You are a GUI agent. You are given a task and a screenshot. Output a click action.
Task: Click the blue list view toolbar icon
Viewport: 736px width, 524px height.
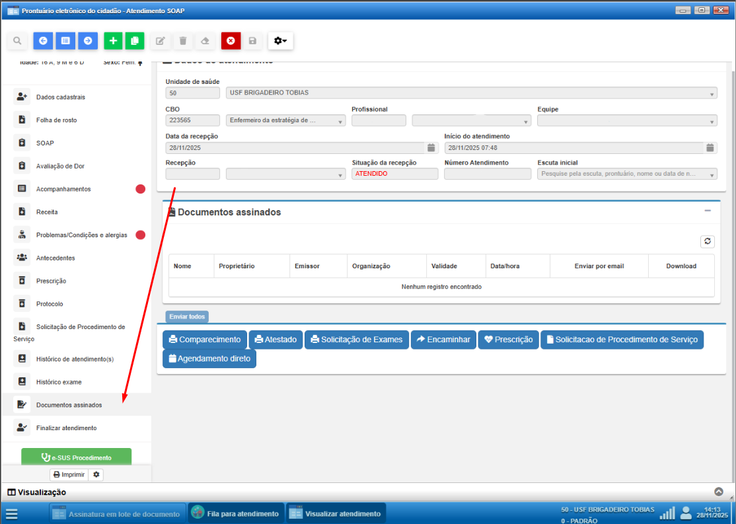pyautogui.click(x=65, y=41)
